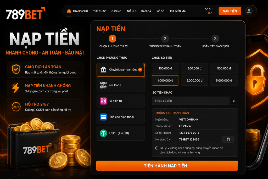Open NỔ HŨ menu item
The width and height of the screenshot is (268, 179).
[x=131, y=11]
